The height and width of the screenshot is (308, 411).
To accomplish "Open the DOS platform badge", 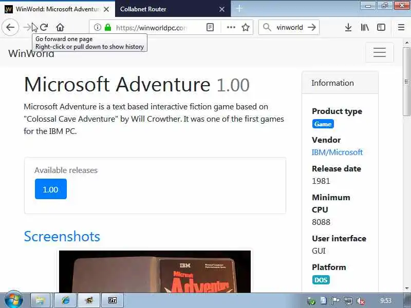I will (x=321, y=280).
